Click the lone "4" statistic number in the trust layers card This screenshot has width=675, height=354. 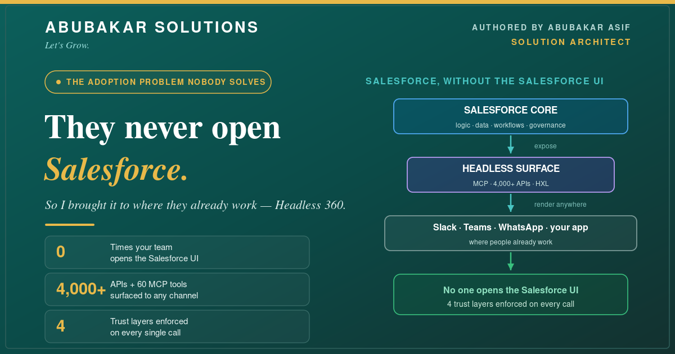[61, 326]
